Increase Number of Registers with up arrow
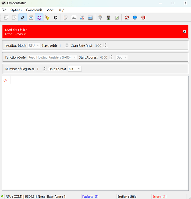The width and height of the screenshot is (191, 199). pyautogui.click(x=45, y=68)
